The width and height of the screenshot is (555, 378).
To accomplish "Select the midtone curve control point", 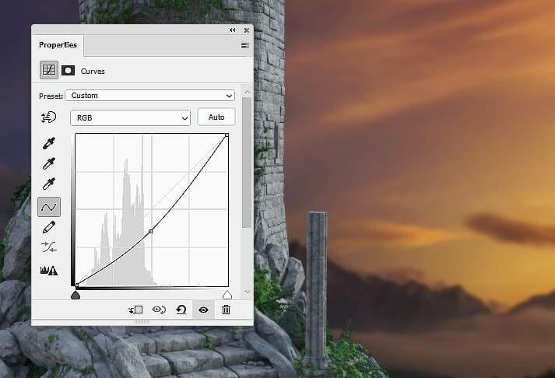I will point(151,231).
